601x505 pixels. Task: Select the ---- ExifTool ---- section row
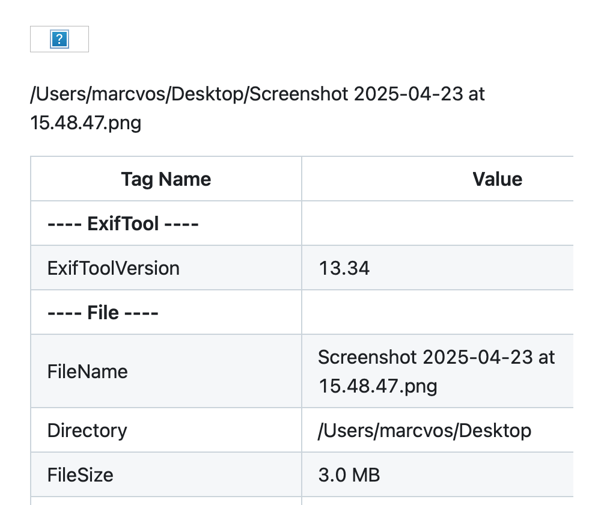(x=123, y=224)
